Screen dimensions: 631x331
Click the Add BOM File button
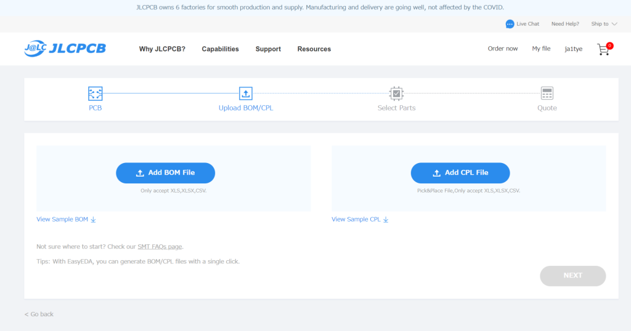165,173
